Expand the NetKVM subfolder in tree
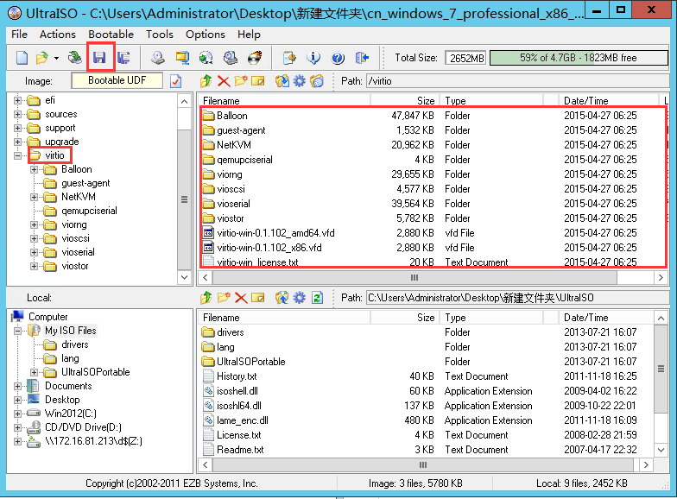The height and width of the screenshot is (499, 677). 34,197
